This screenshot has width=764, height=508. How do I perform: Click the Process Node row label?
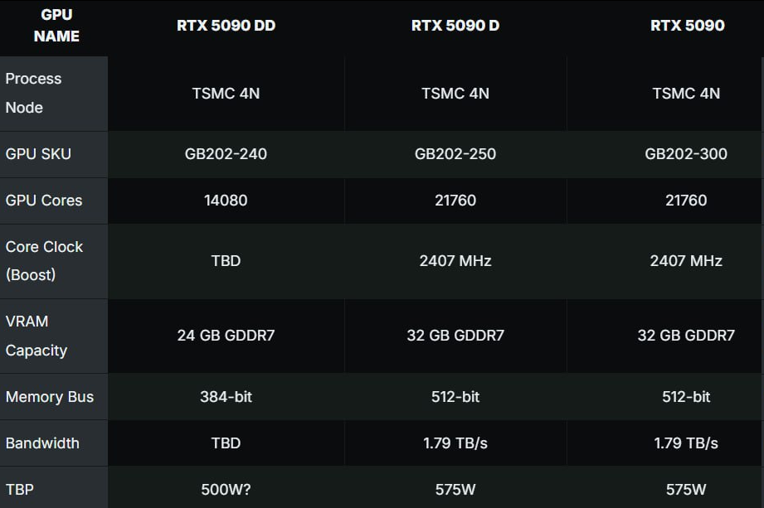[x=34, y=93]
